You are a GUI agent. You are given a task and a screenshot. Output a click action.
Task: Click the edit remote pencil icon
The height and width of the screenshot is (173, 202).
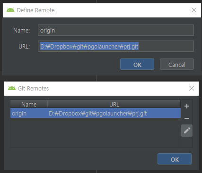(187, 131)
